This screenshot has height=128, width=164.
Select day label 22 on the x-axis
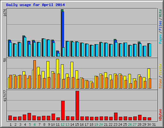111,124
